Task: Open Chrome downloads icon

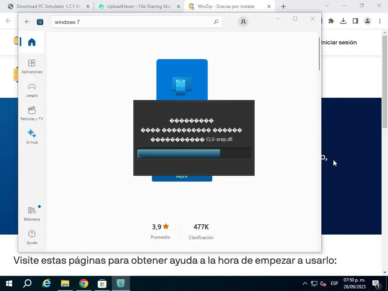Action: (343, 21)
